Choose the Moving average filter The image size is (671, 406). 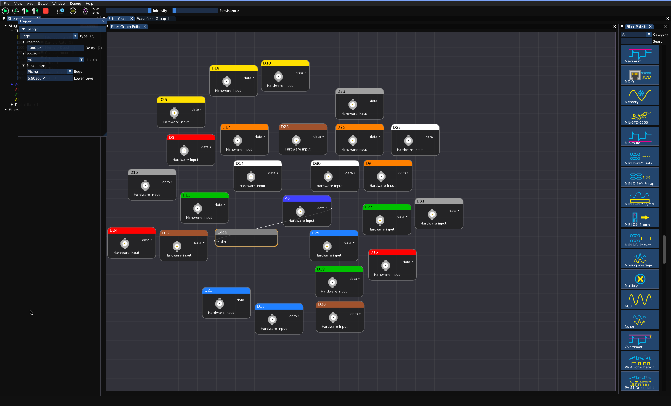640,259
